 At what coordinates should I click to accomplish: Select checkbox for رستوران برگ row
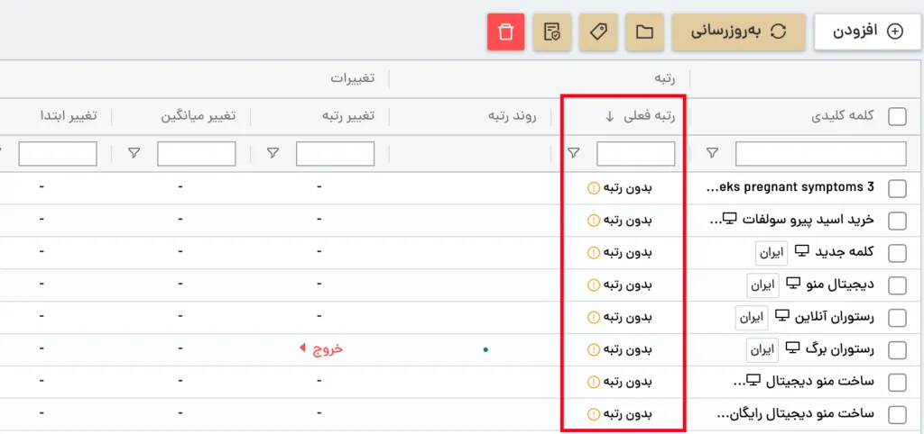(x=897, y=350)
